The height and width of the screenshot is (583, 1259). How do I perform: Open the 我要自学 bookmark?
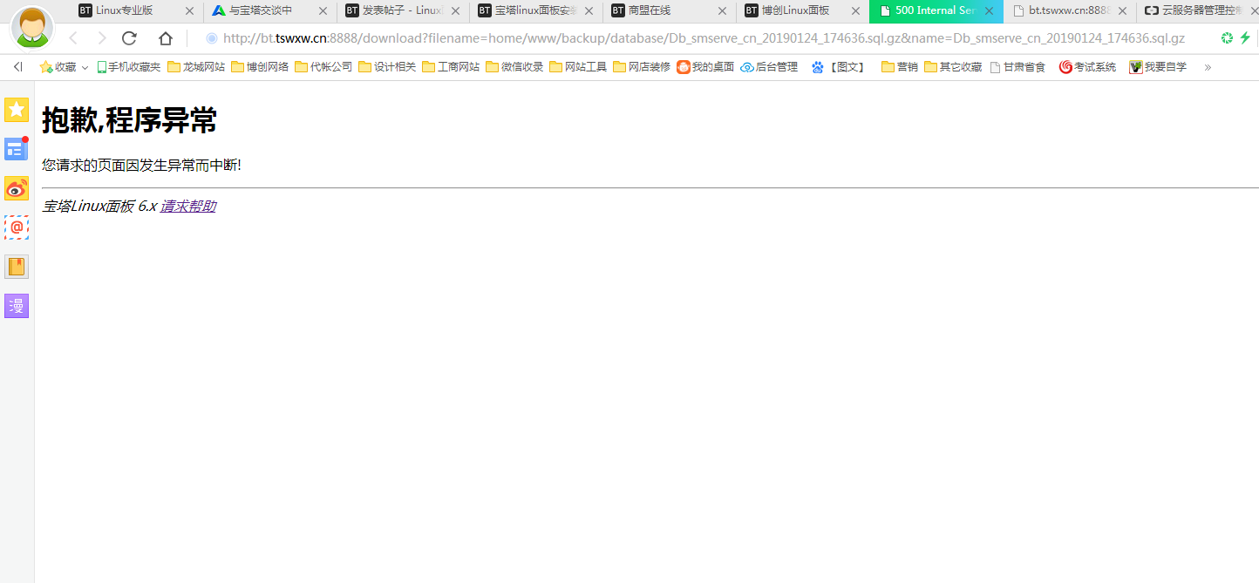1158,67
